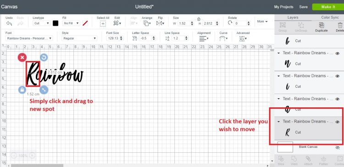344x167 pixels.
Task: Click the Letter Space value field
Action: coord(145,38)
